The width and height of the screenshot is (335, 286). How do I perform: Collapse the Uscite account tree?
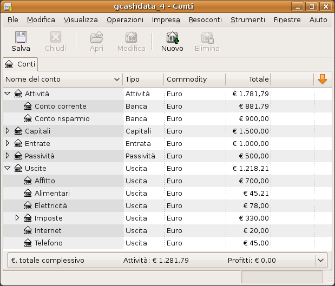[8, 168]
